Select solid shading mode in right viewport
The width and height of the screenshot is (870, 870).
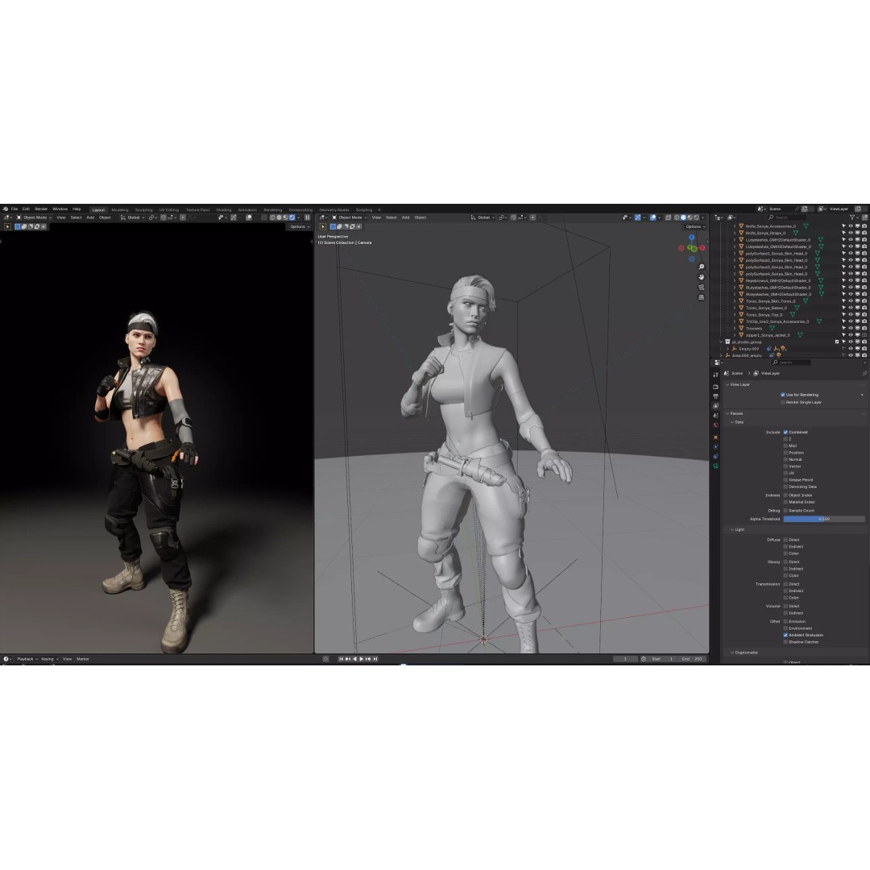683,217
